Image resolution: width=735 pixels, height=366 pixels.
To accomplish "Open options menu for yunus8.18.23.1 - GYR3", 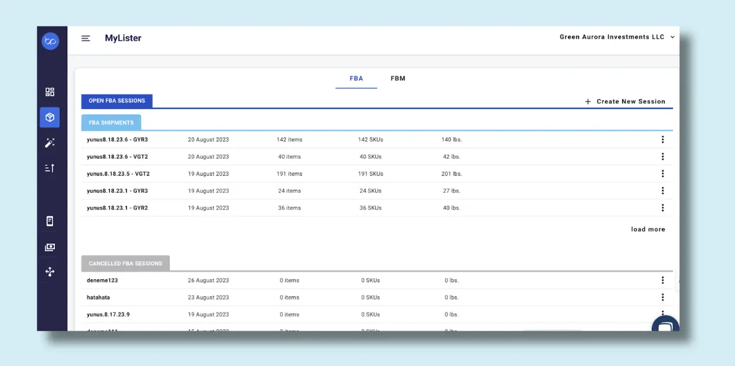I will 662,191.
